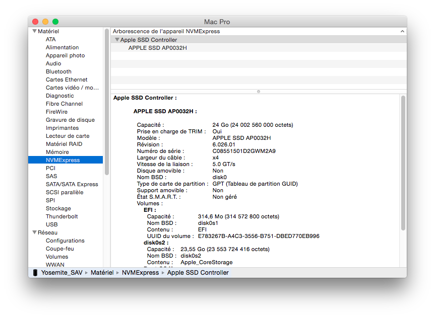Viewport: 435px width, 318px height.
Task: Click the EFI volume UUID value
Action: click(x=259, y=236)
